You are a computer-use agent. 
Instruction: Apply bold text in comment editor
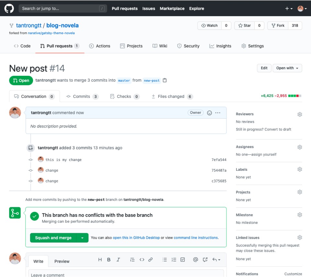point(109,260)
